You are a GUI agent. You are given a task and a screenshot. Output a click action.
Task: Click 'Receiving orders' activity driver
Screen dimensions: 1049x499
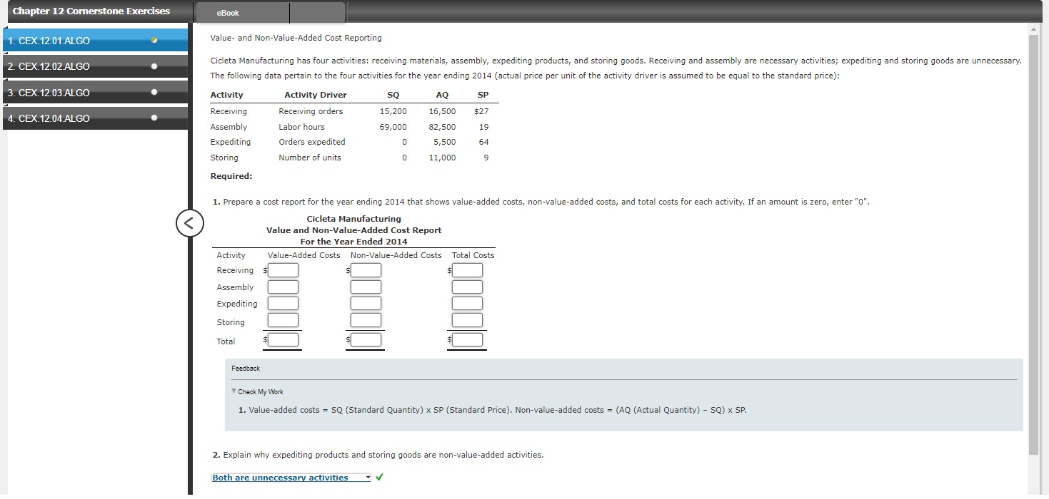(311, 111)
